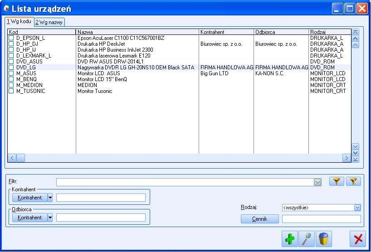Image resolution: width=371 pixels, height=252 pixels.
Task: Focus Odbiorca group text field
Action: tap(101, 218)
